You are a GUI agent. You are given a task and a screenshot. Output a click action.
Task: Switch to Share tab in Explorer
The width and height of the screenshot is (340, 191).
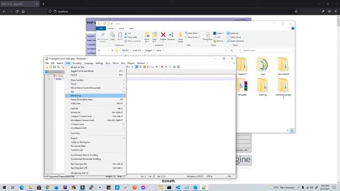(x=122, y=28)
